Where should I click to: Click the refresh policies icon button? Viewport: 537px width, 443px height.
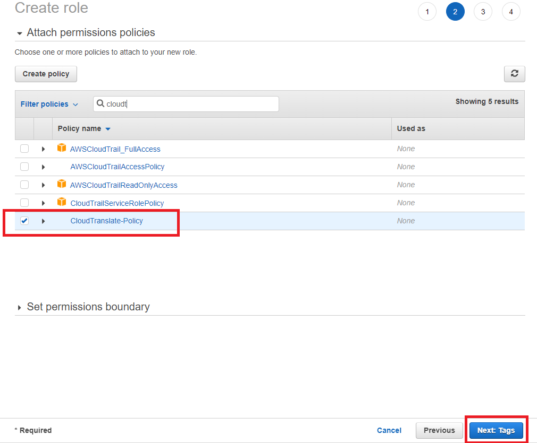pos(514,74)
